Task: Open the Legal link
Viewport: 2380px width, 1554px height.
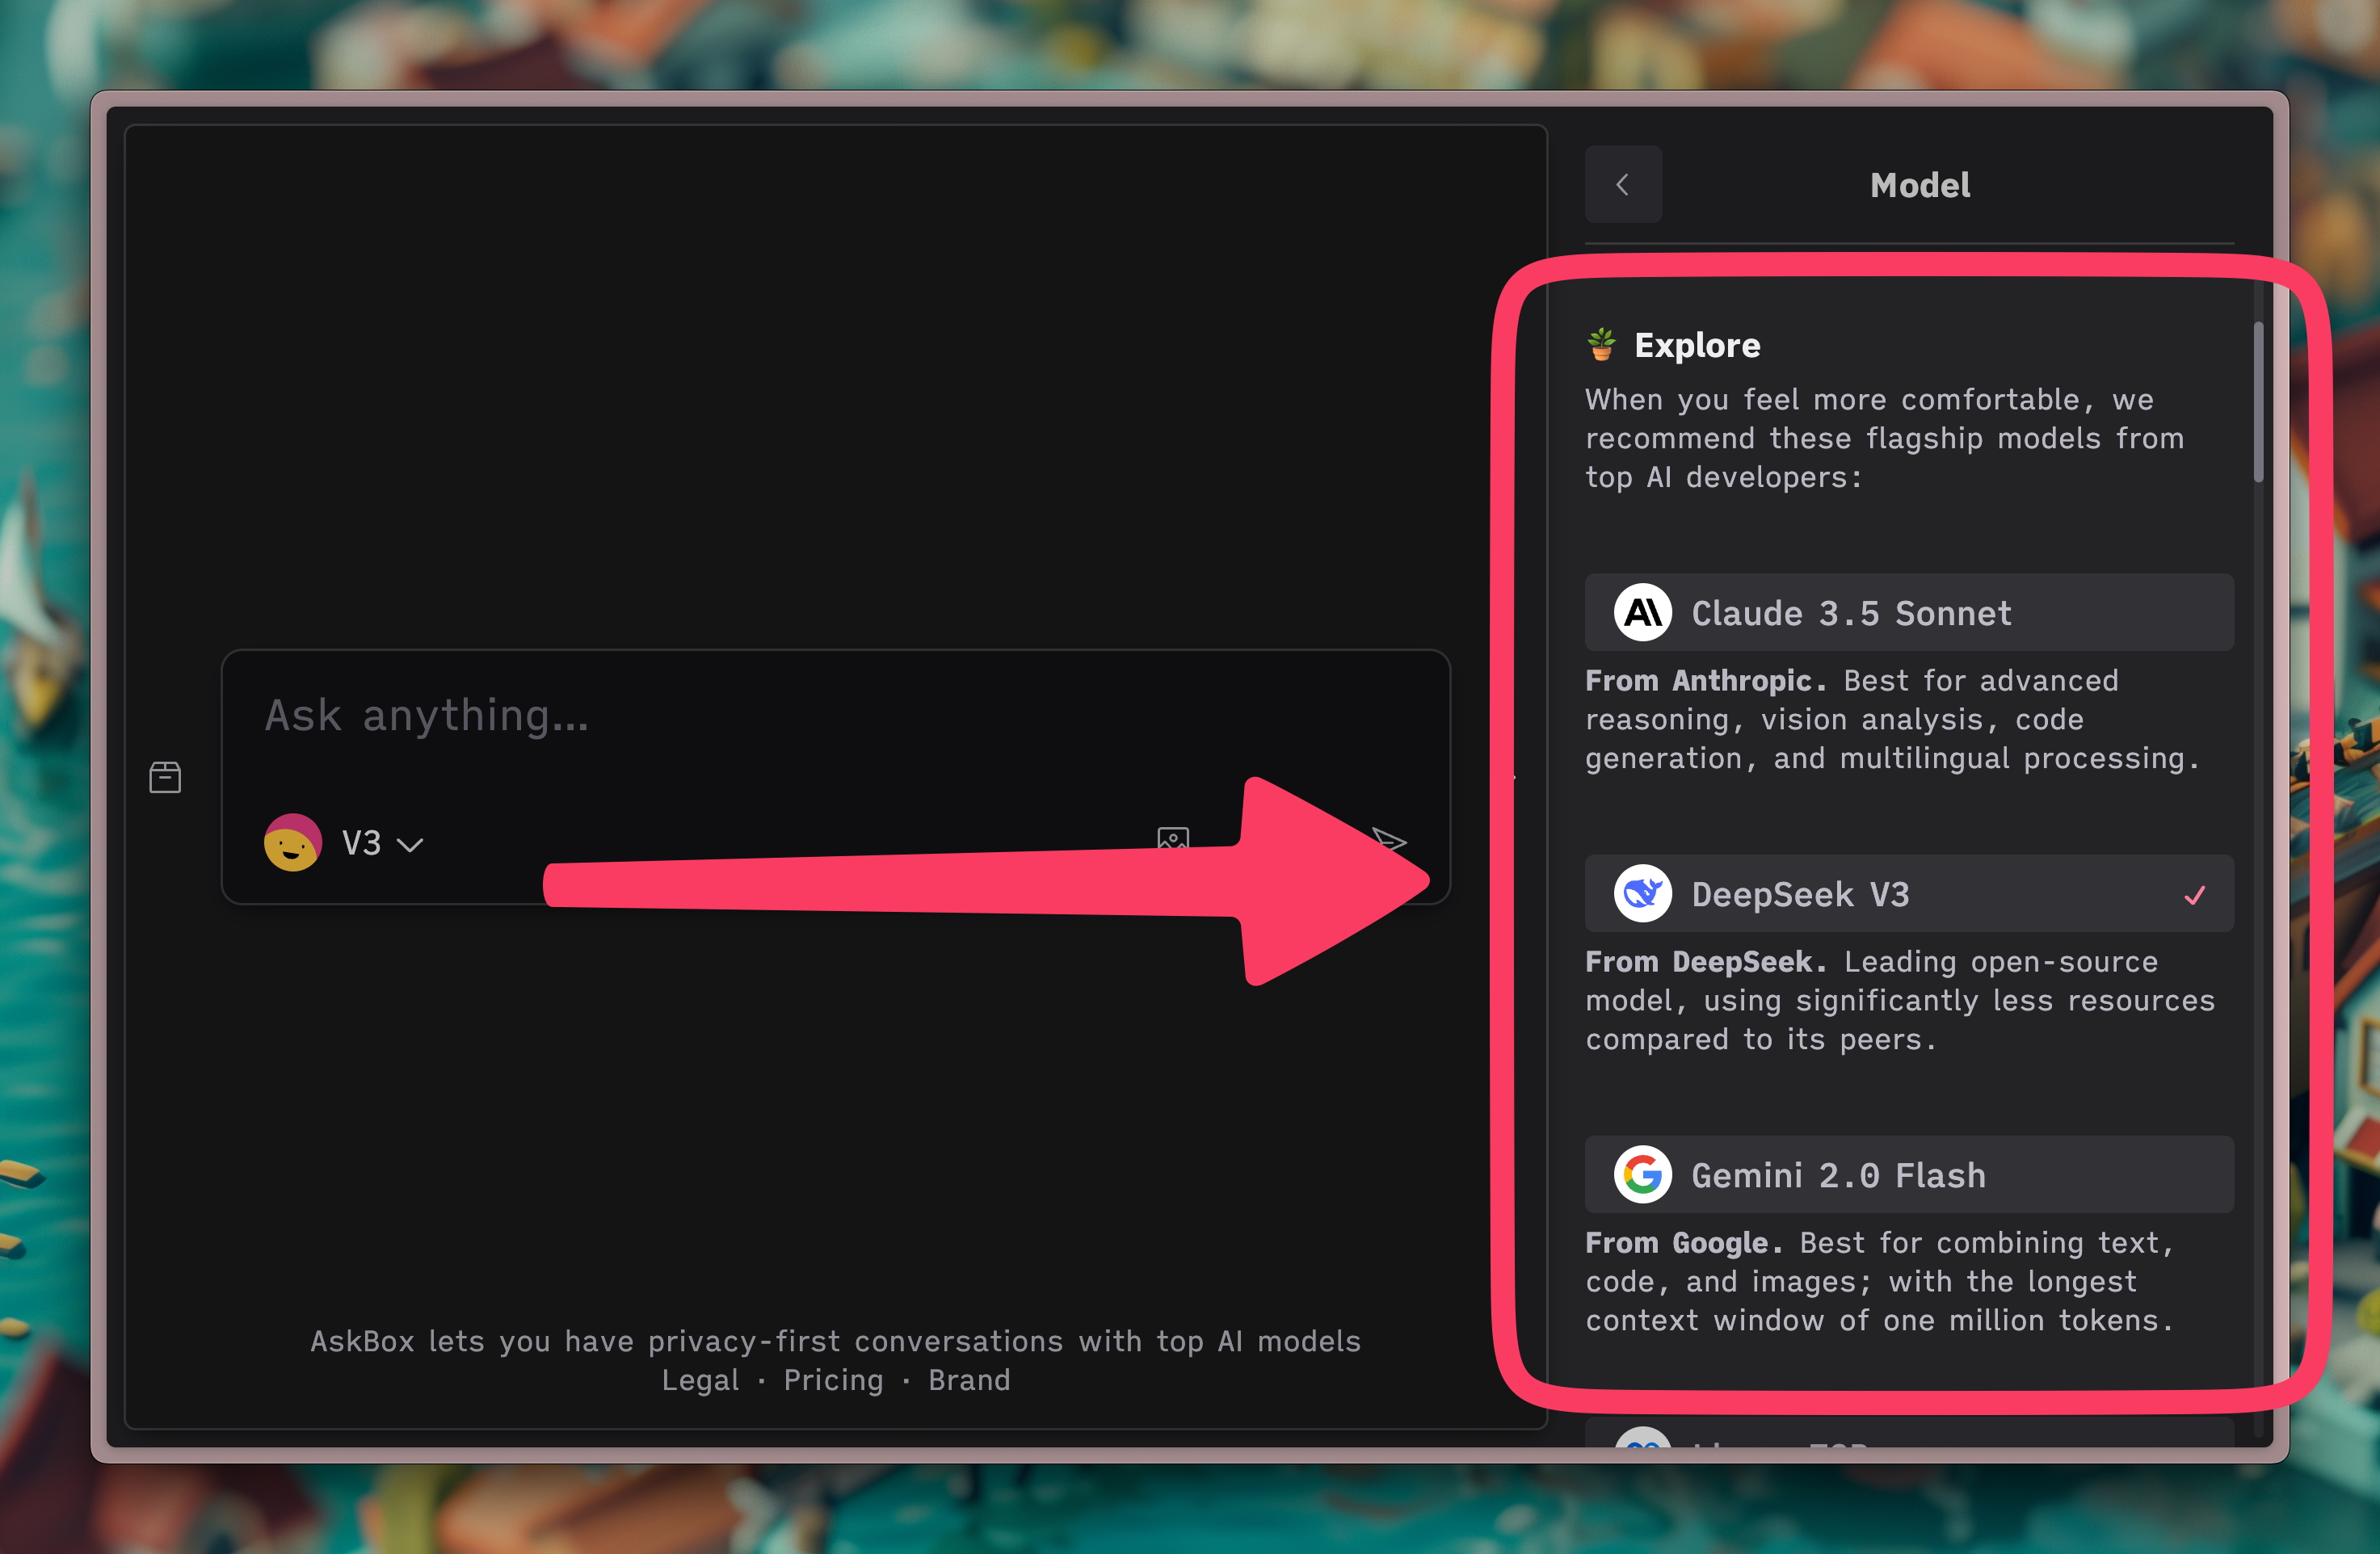Action: [700, 1380]
